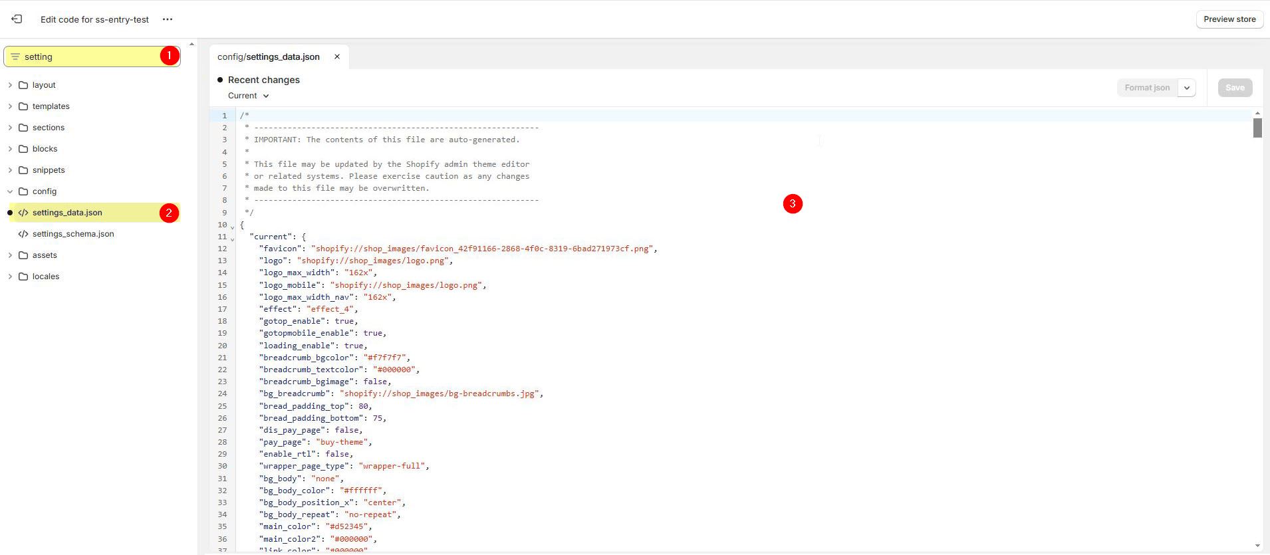
Task: Click the code editor vertical scrollbar thumb
Action: click(x=1257, y=128)
